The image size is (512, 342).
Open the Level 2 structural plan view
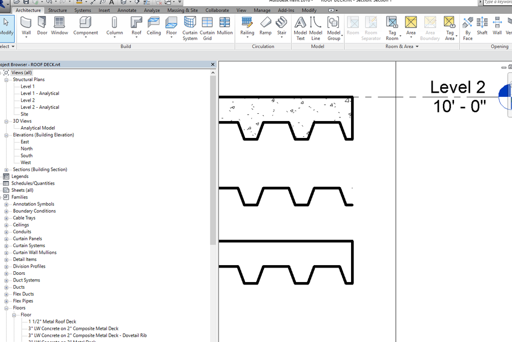coord(28,100)
